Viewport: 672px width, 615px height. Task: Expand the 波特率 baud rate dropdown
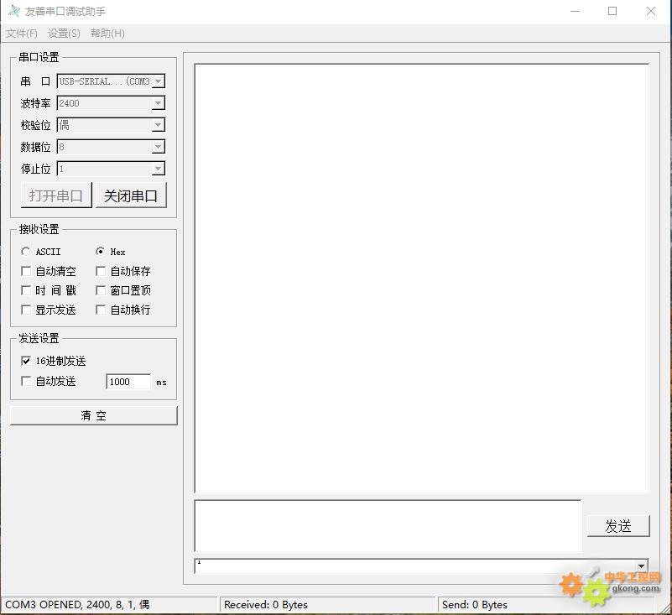[x=159, y=103]
